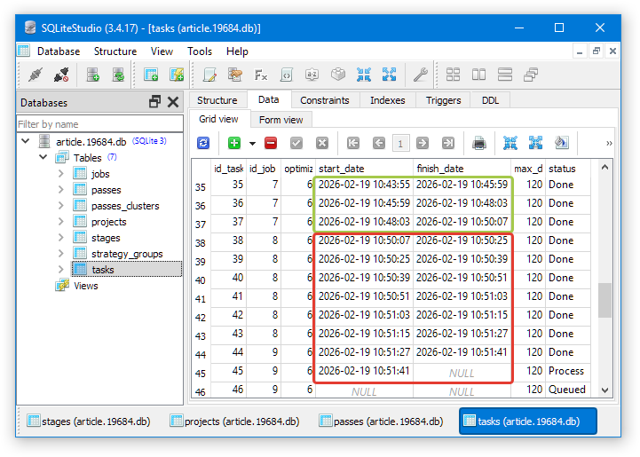Cascade windows icon

[x=531, y=75]
